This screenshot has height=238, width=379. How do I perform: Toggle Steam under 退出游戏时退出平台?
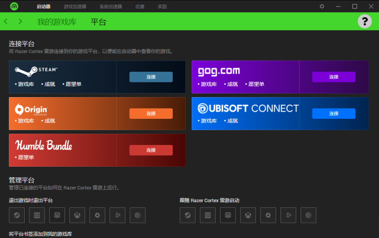click(17, 215)
